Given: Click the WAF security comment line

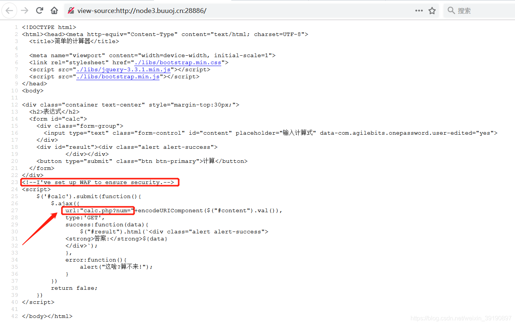Looking at the screenshot, I should (98, 182).
